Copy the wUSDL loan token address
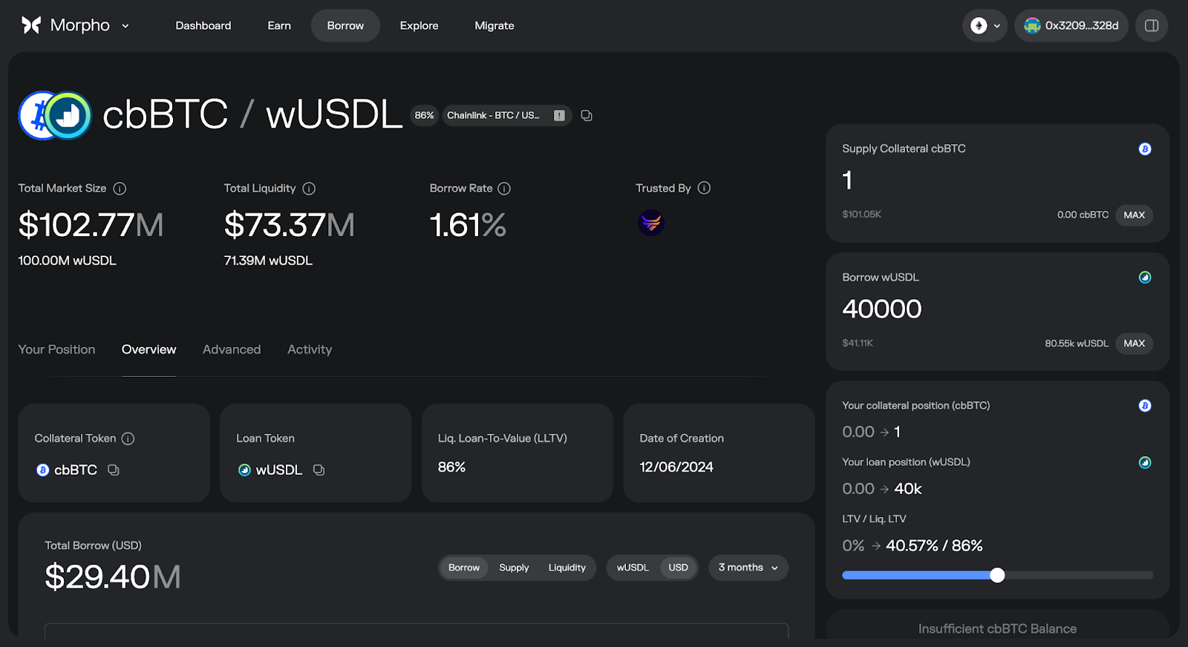1188x647 pixels. click(x=319, y=469)
